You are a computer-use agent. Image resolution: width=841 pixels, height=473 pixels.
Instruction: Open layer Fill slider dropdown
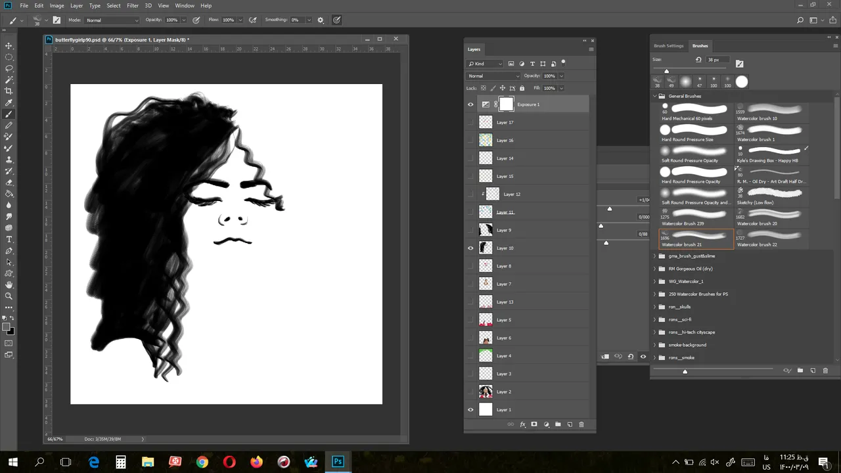(561, 88)
